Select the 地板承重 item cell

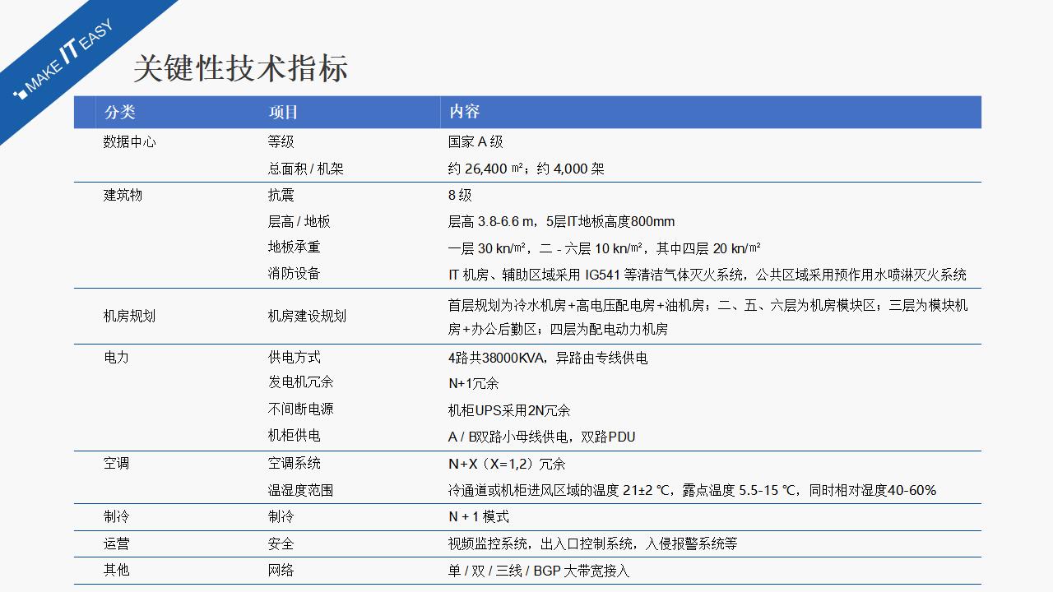294,247
